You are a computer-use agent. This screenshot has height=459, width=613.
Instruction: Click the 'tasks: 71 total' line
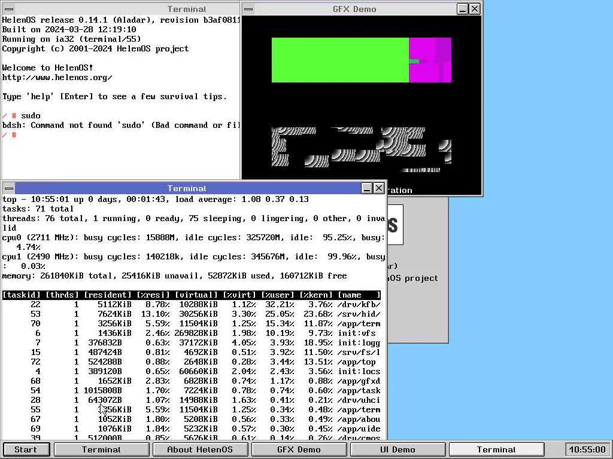tap(38, 209)
